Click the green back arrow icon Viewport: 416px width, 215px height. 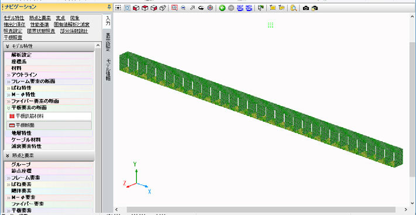click(222, 8)
